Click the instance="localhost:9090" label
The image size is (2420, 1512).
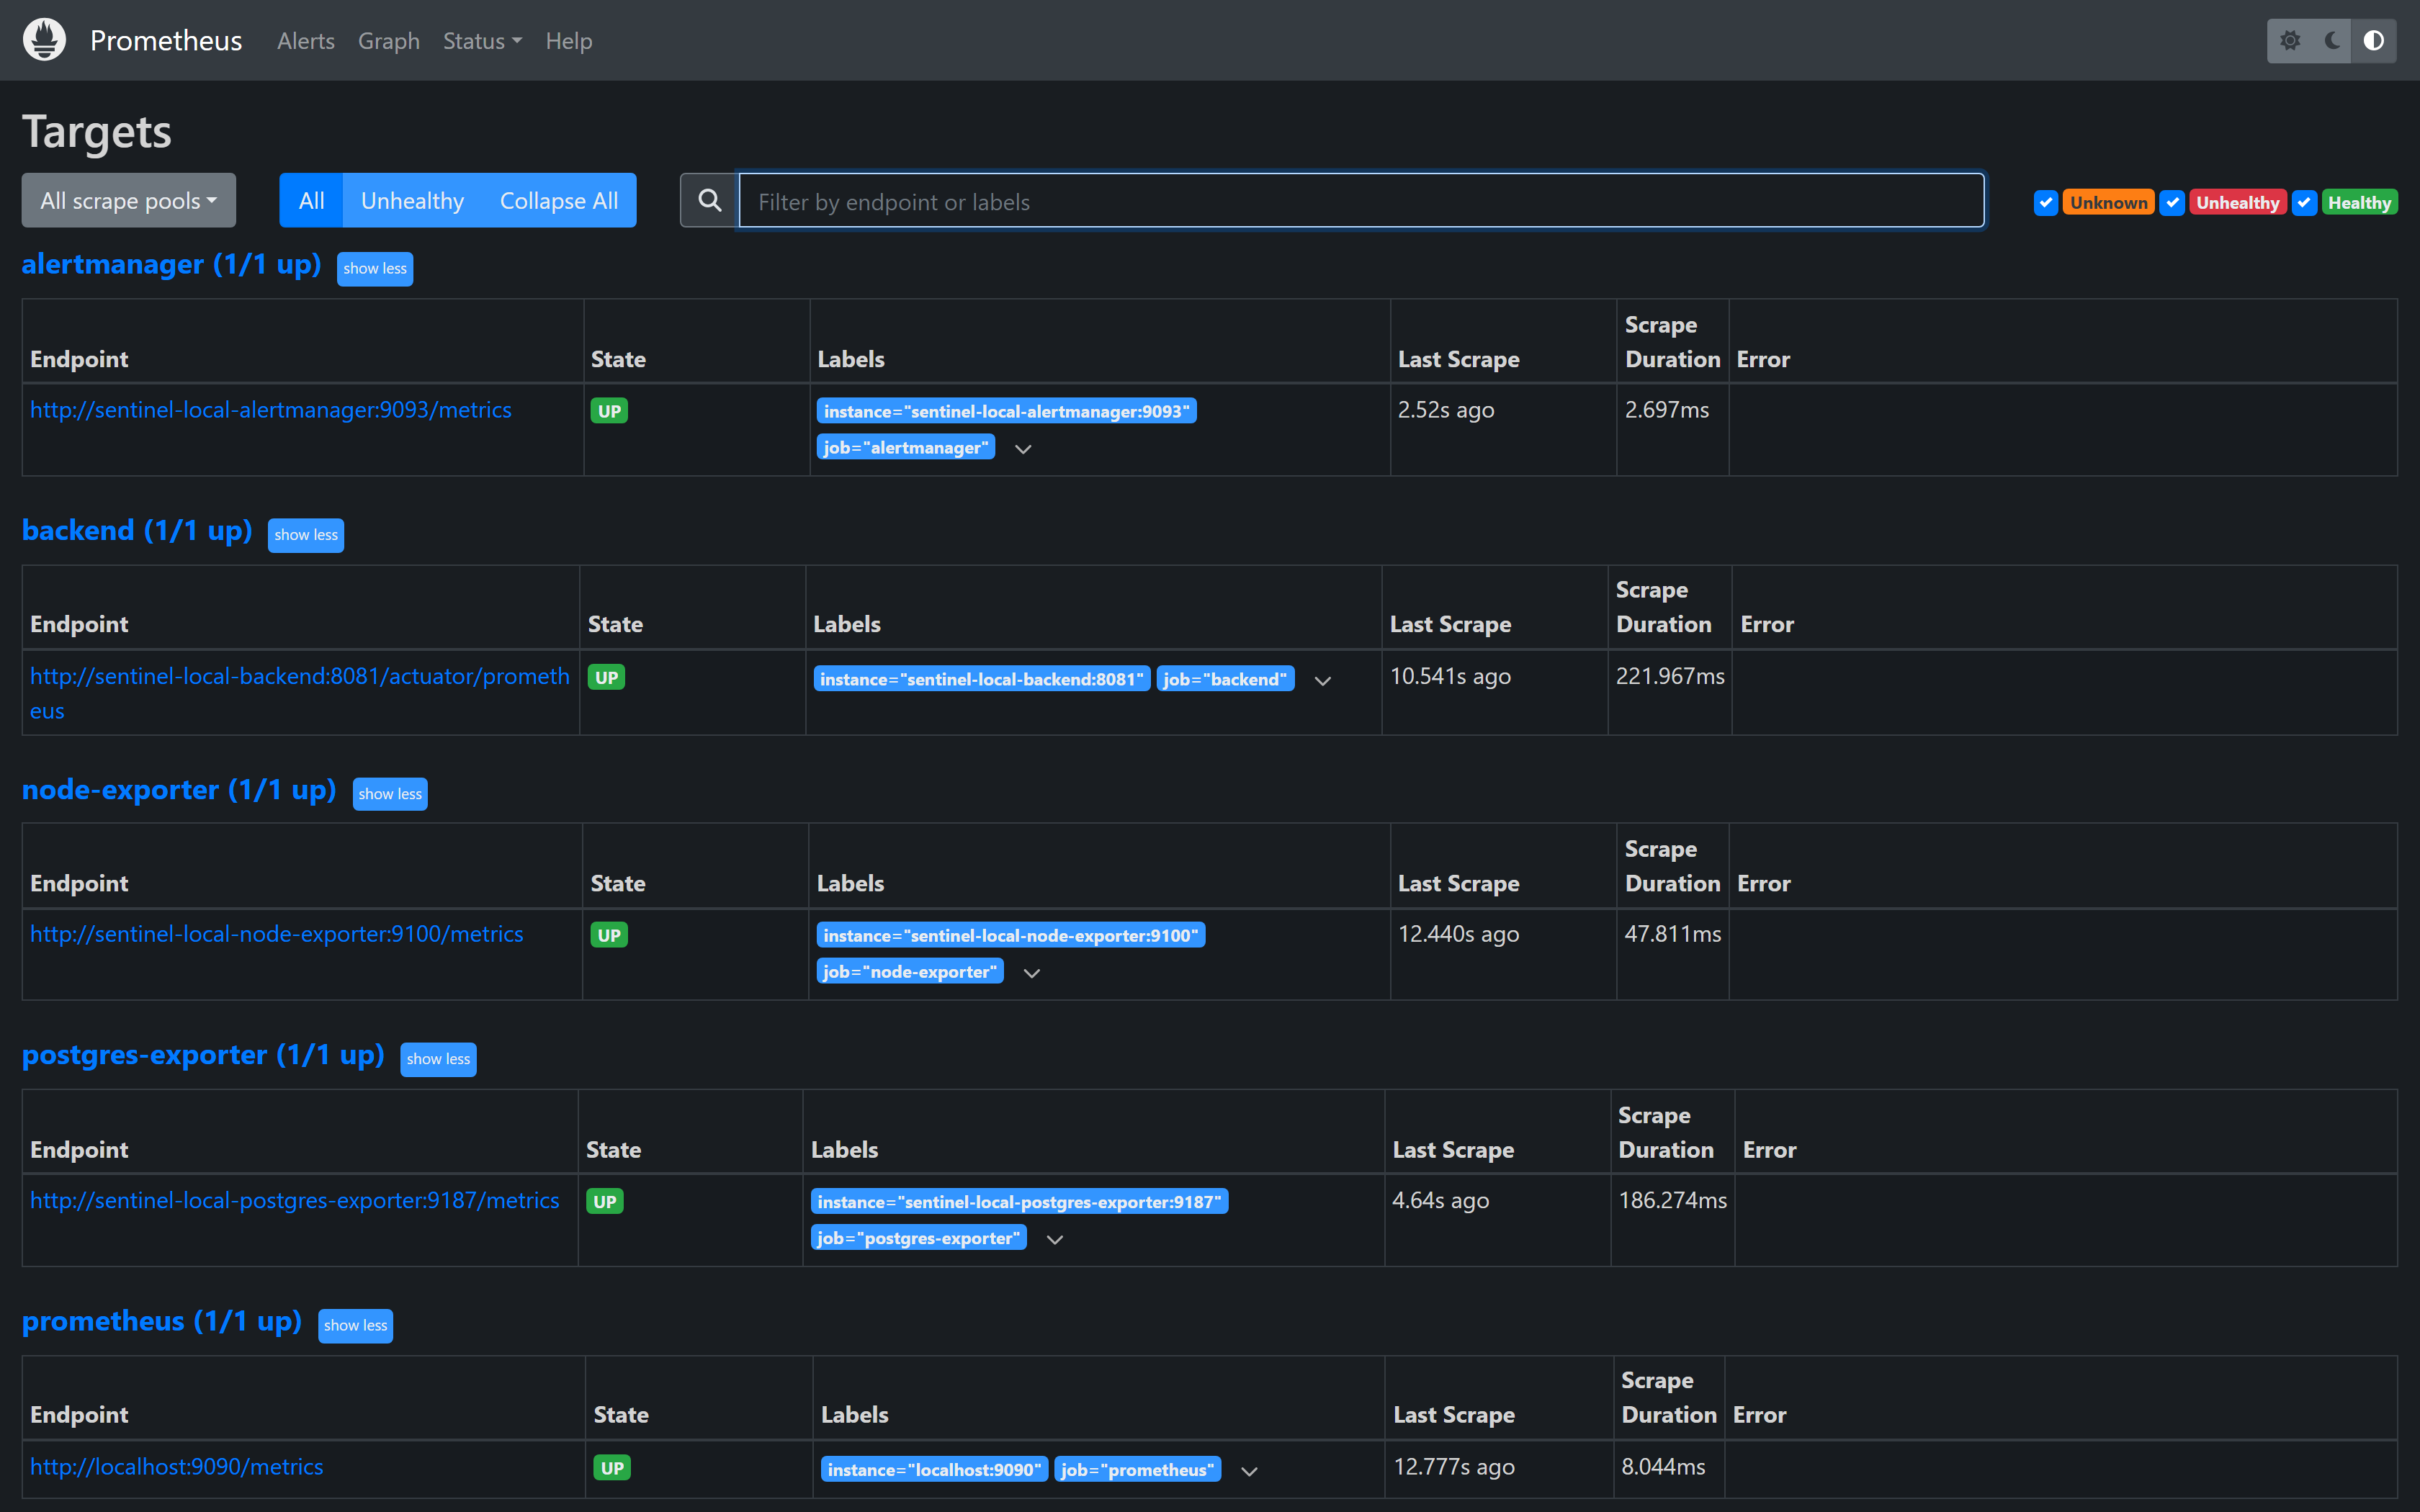click(x=934, y=1469)
